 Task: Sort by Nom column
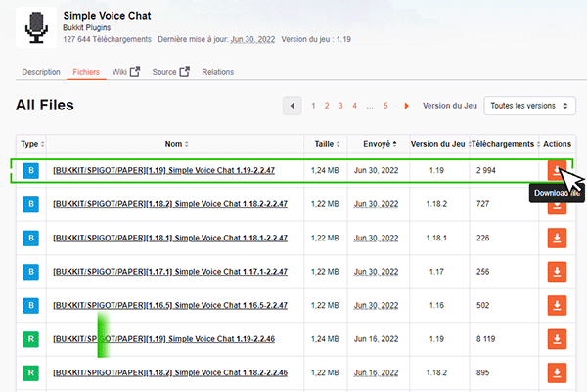pyautogui.click(x=175, y=144)
